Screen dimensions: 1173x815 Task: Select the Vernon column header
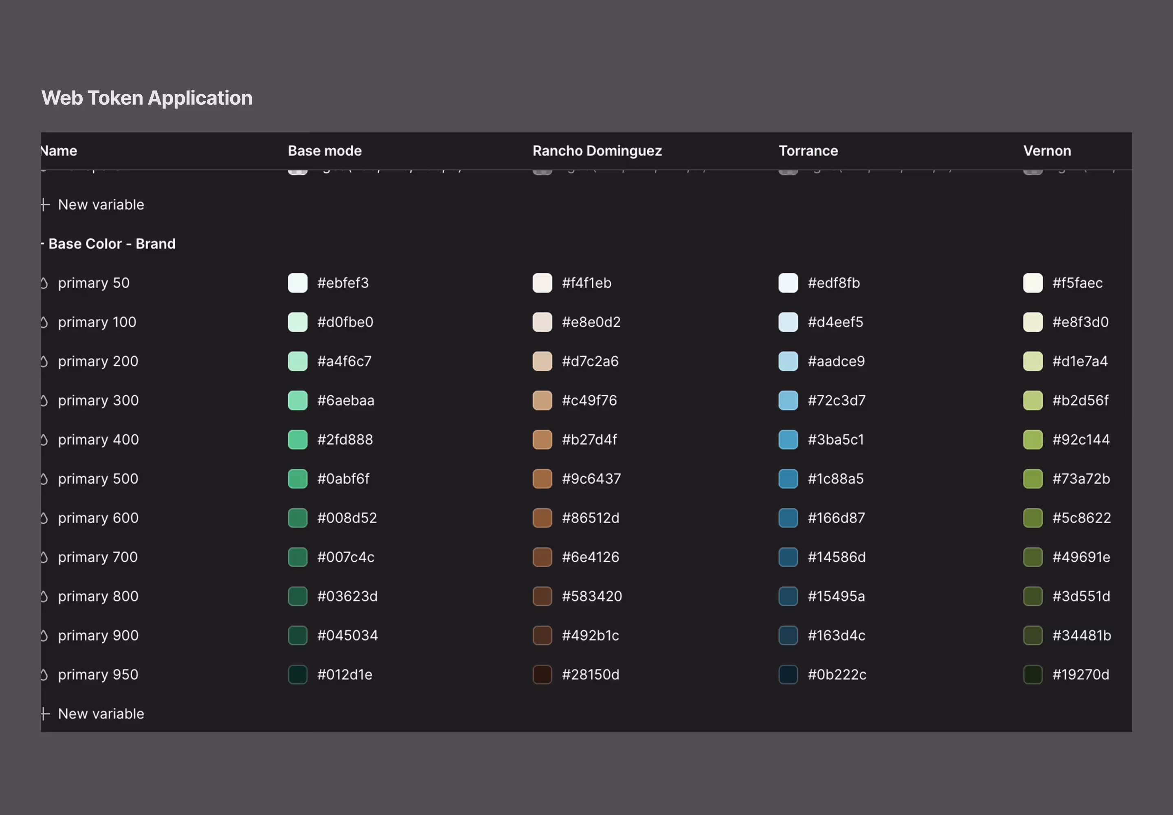1047,151
